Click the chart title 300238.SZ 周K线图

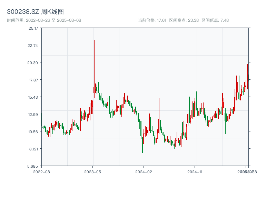(x=35, y=12)
